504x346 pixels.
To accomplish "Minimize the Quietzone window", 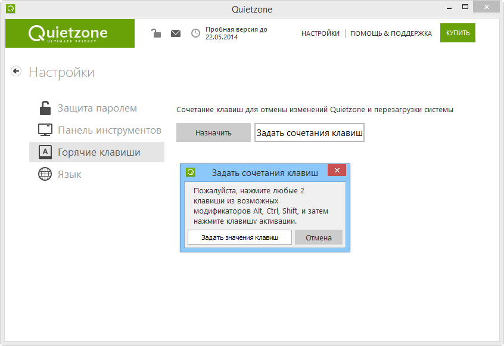I will [449, 8].
